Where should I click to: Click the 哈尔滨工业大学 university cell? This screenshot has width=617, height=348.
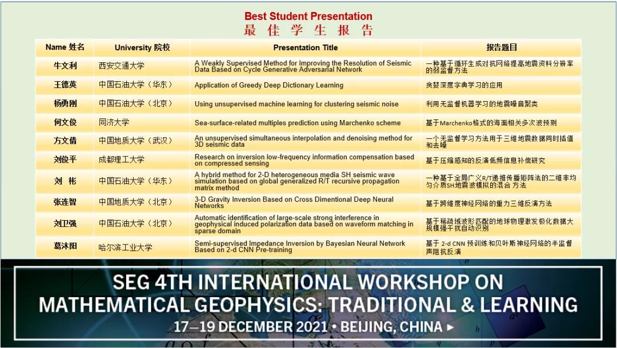126,247
